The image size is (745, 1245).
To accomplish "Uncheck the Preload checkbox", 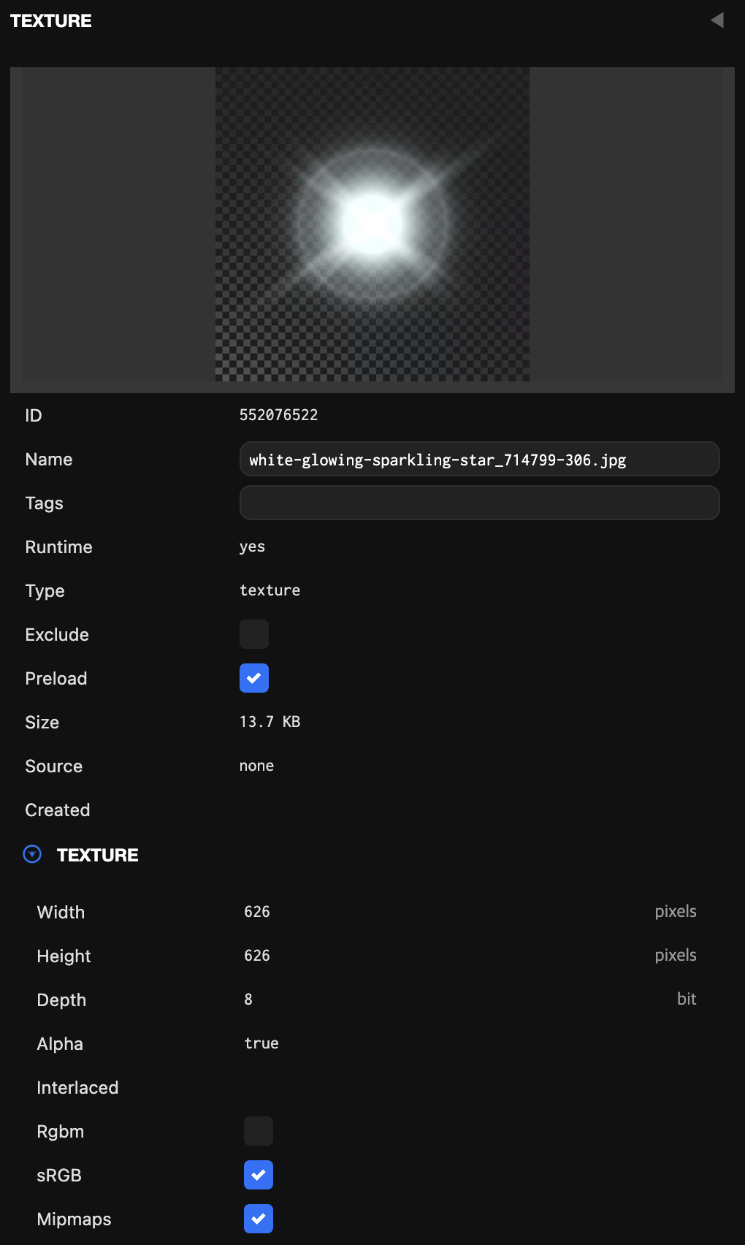I will point(254,678).
